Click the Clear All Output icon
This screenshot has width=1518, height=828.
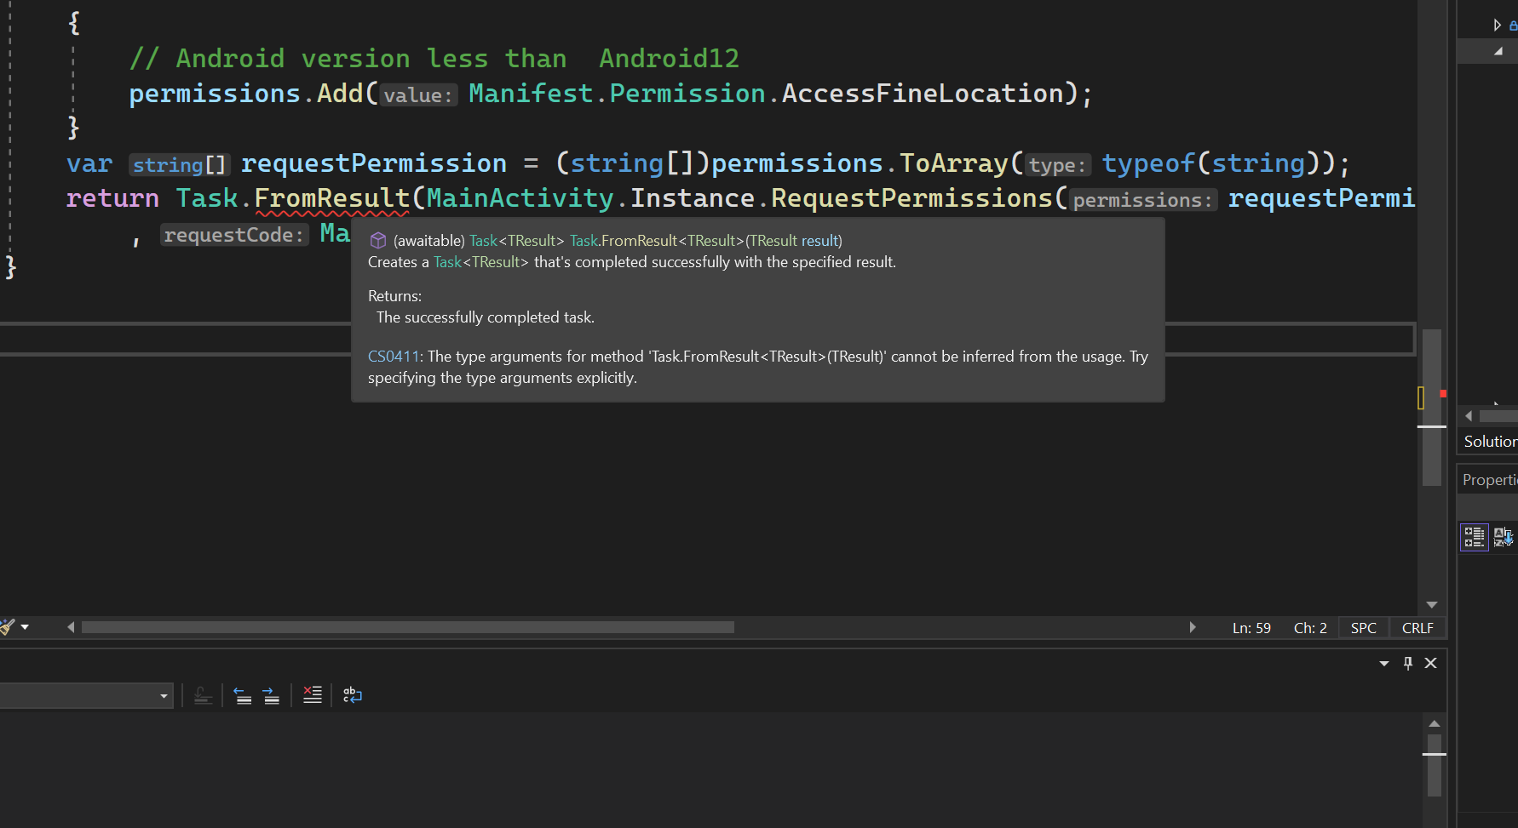tap(312, 694)
